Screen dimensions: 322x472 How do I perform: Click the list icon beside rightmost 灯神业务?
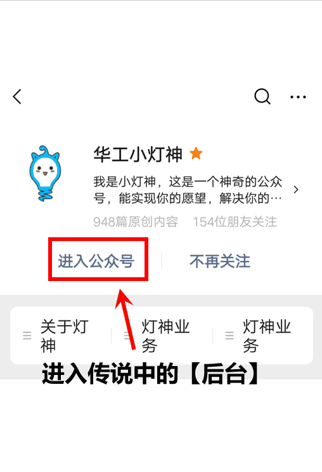tap(229, 336)
